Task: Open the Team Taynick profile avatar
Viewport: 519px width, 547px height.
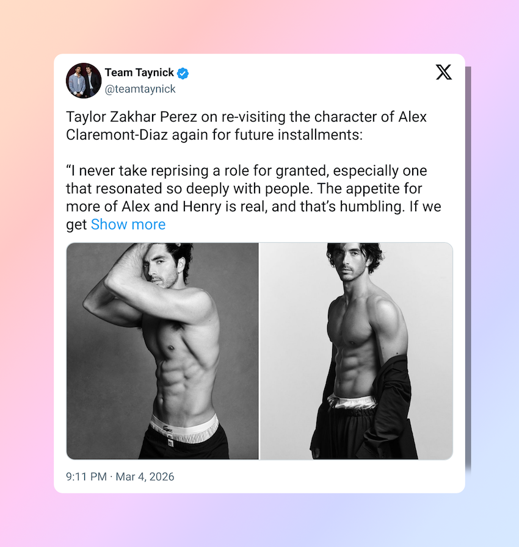Action: pos(84,80)
